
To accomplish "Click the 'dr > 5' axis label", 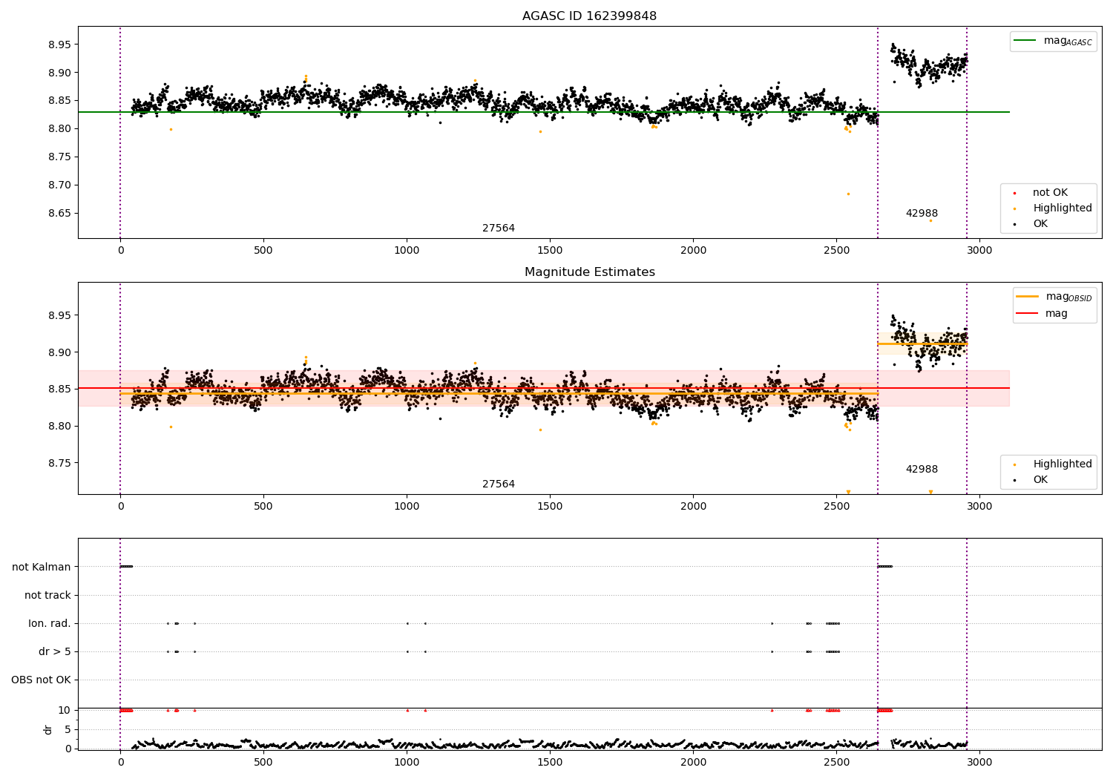I will (55, 652).
